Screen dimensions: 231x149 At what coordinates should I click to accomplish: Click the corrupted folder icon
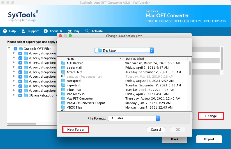click(63, 81)
